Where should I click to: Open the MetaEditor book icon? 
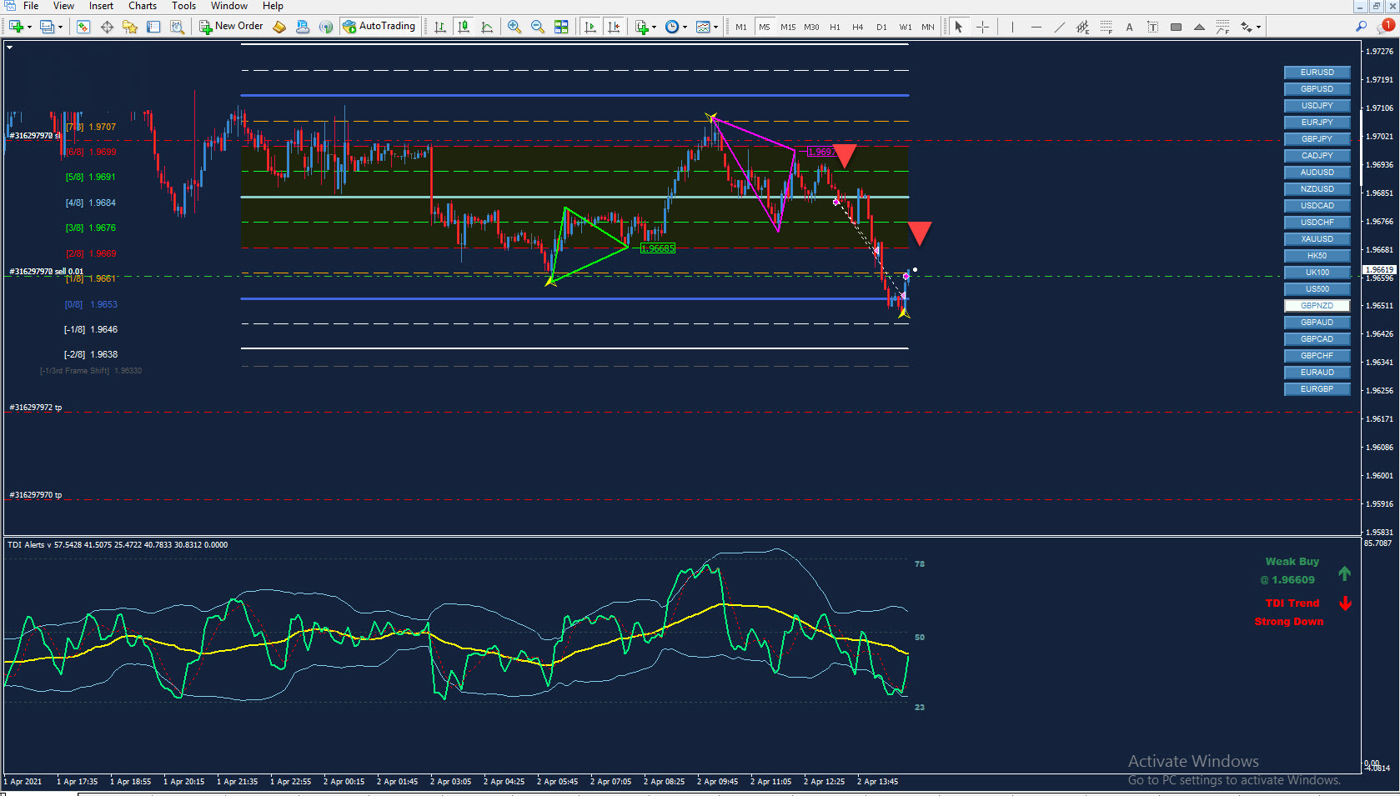[279, 27]
